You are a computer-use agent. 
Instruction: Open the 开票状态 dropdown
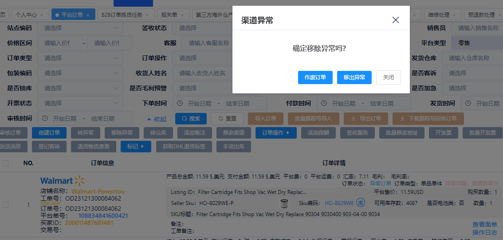coord(80,103)
